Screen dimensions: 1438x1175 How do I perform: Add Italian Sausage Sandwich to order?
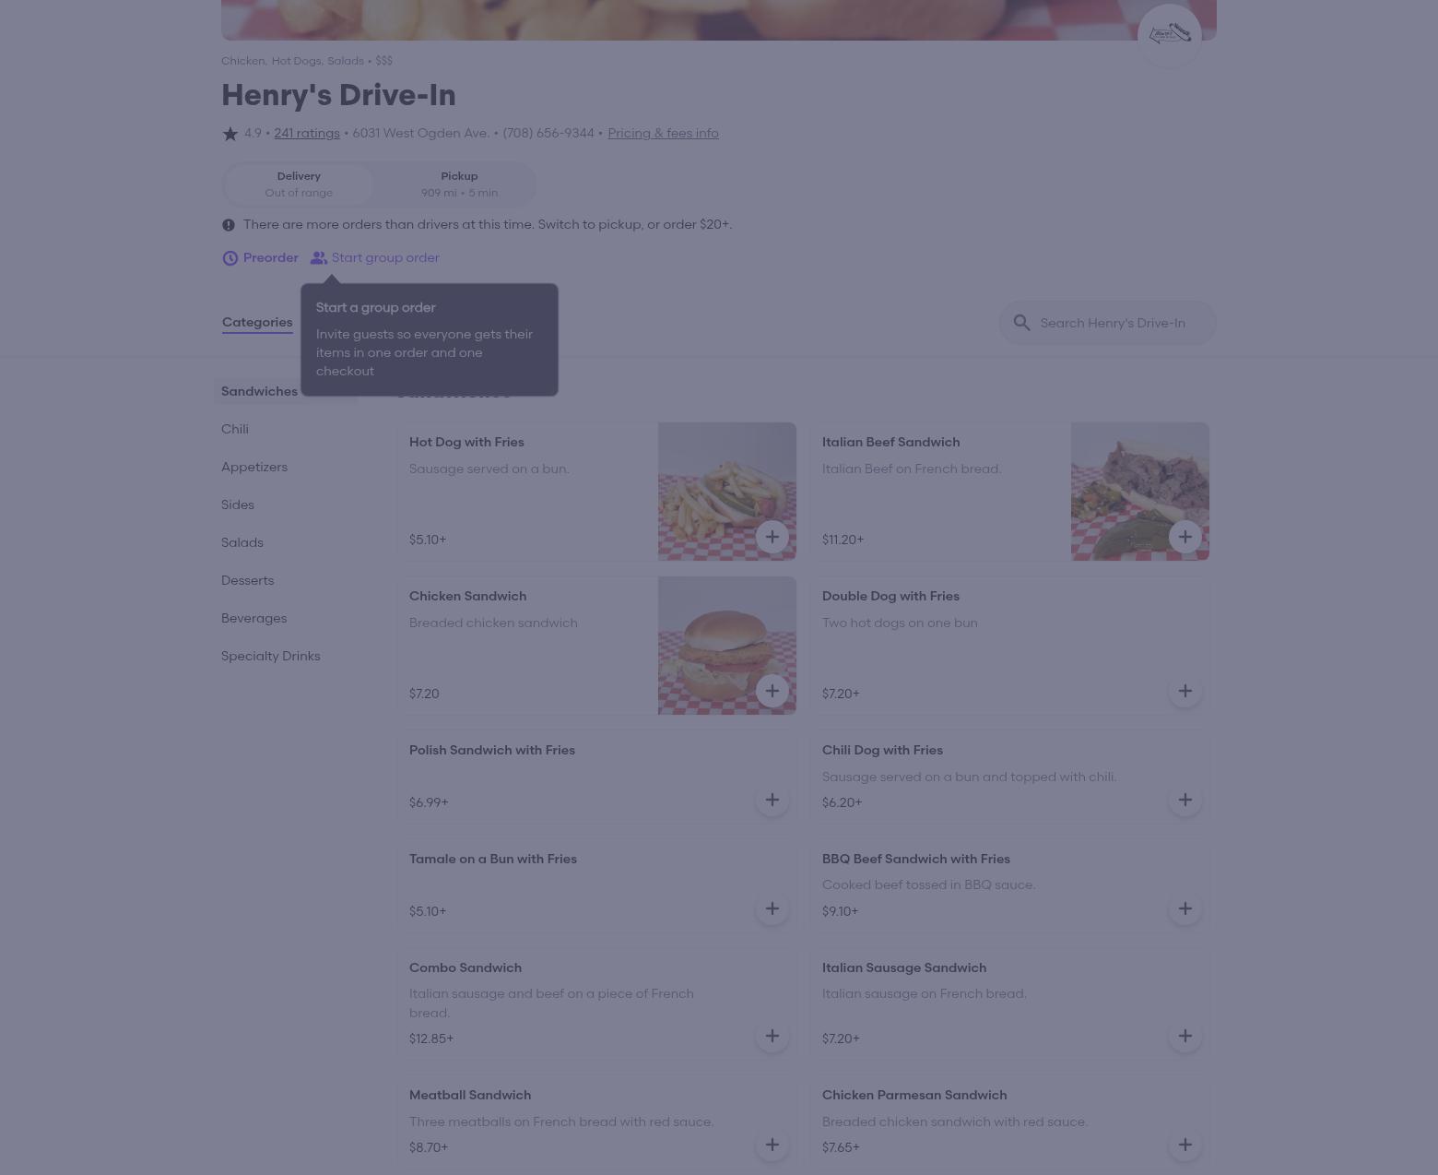pos(1185,1036)
